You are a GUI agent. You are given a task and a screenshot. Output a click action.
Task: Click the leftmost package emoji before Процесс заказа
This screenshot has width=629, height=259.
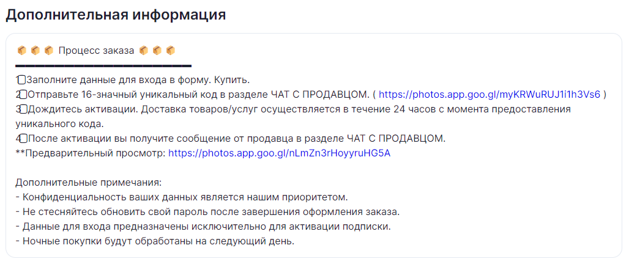click(22, 51)
